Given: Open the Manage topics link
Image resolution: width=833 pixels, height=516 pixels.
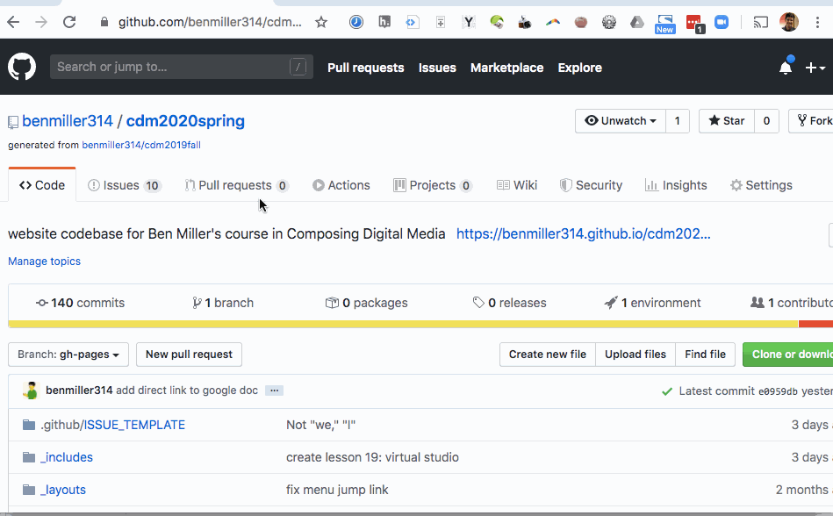Looking at the screenshot, I should point(44,262).
